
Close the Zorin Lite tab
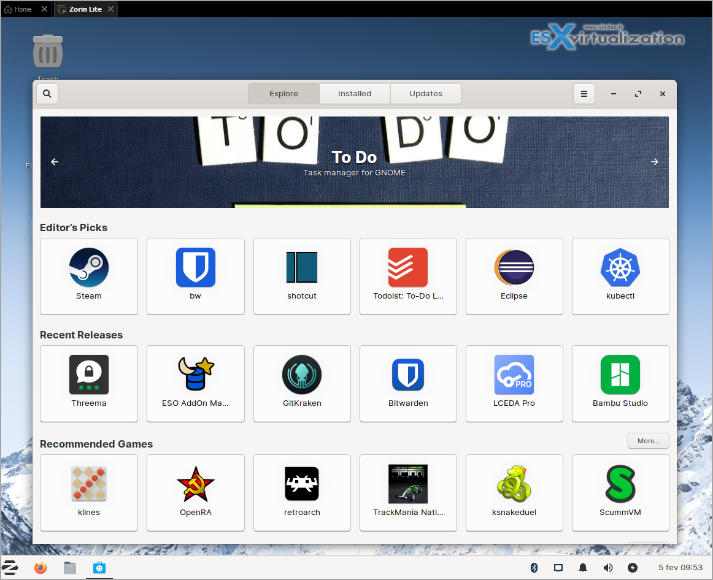pyautogui.click(x=110, y=9)
